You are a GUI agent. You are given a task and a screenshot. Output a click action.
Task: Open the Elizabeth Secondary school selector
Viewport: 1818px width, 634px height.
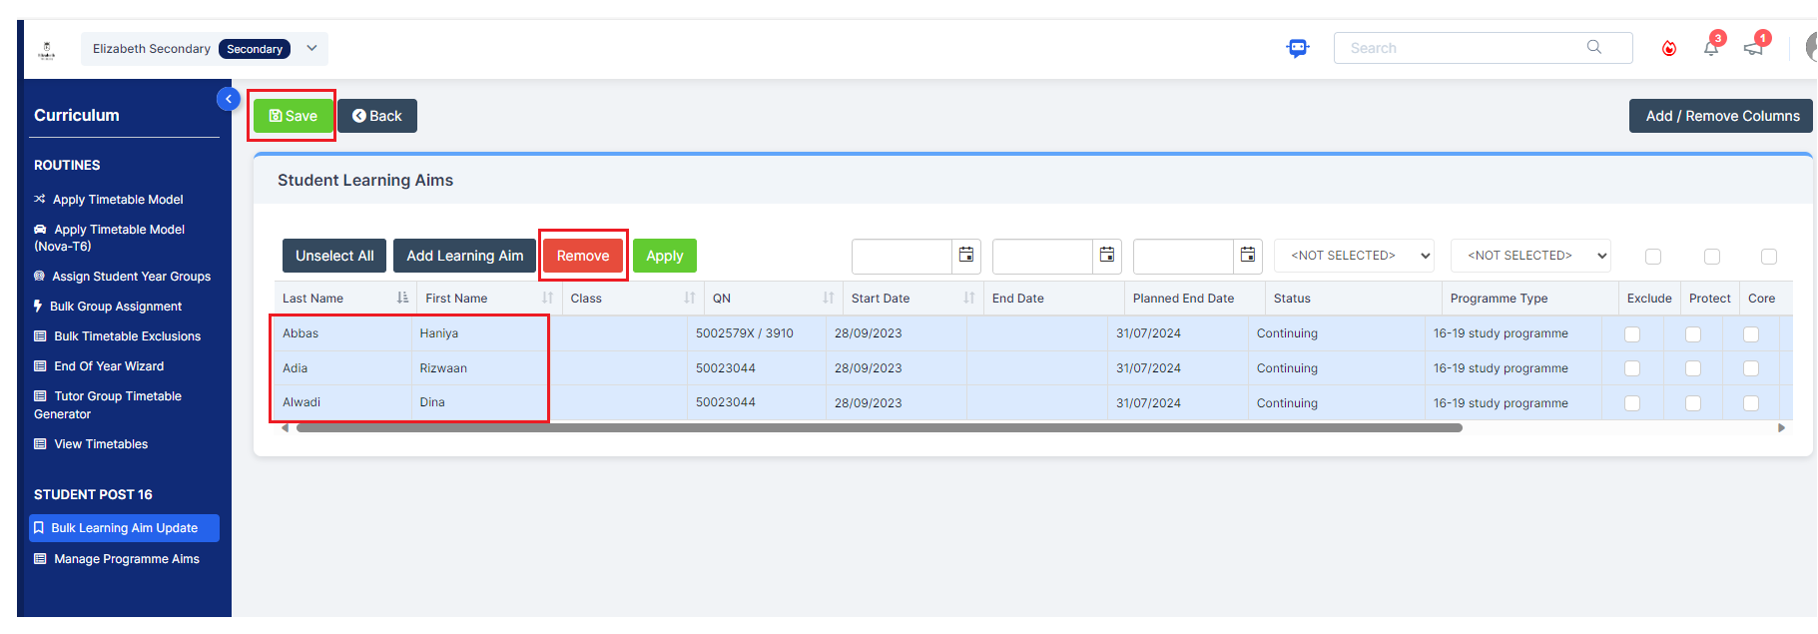pos(205,49)
